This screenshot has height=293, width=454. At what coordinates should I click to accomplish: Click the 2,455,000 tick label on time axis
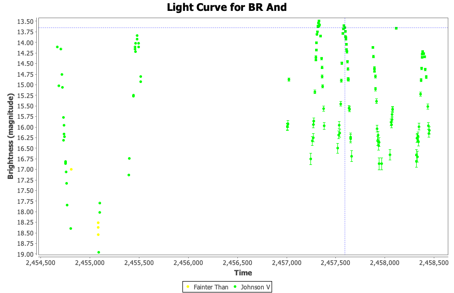(x=90, y=262)
